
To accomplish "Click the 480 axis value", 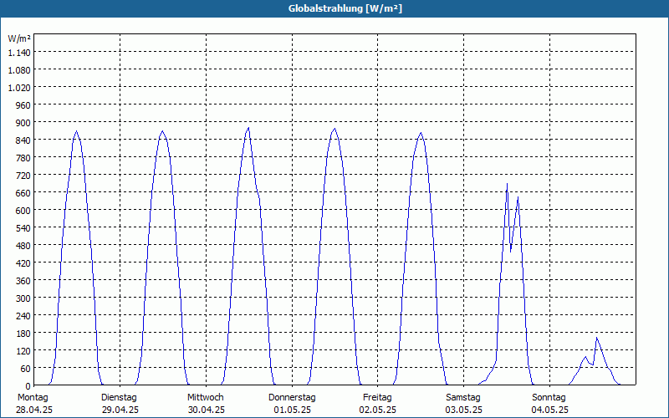I will [x=23, y=246].
